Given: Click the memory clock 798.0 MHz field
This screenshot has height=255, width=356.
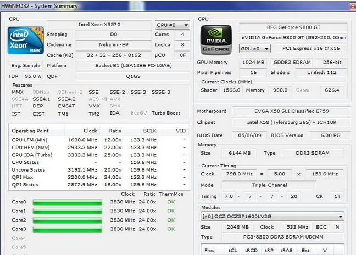Looking at the screenshot, I should pos(240,174).
